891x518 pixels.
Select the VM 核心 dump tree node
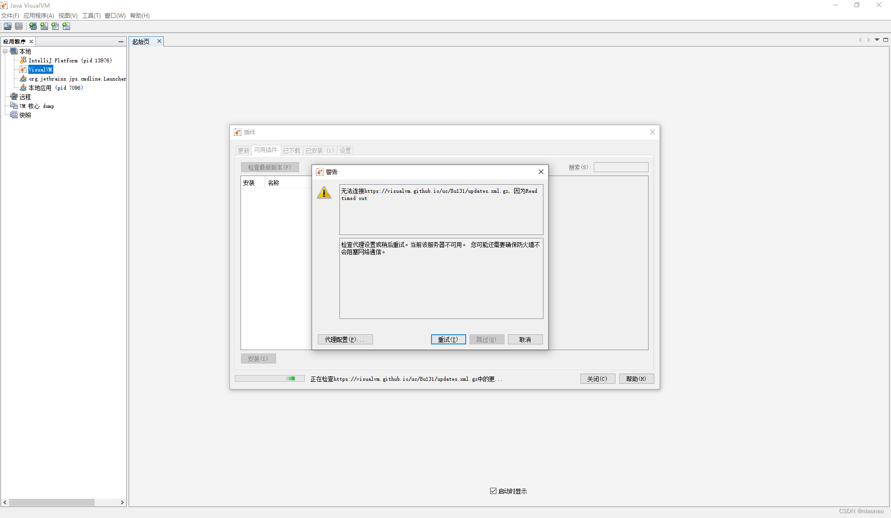(36, 106)
